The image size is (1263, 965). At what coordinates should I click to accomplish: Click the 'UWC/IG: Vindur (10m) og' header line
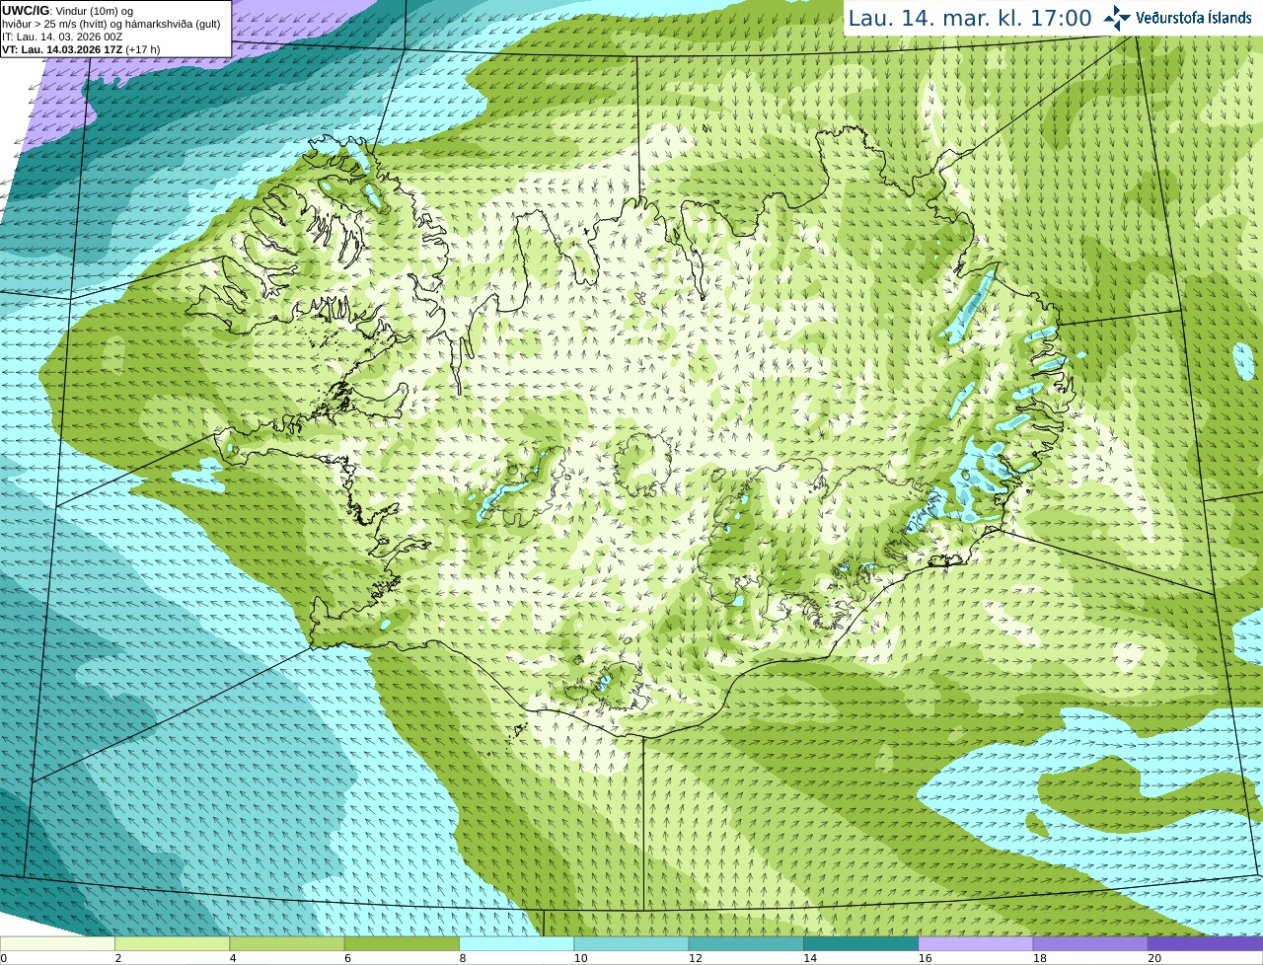tap(67, 10)
